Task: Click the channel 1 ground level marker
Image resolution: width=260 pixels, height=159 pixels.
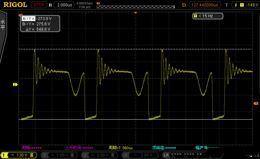Action: click(15, 84)
